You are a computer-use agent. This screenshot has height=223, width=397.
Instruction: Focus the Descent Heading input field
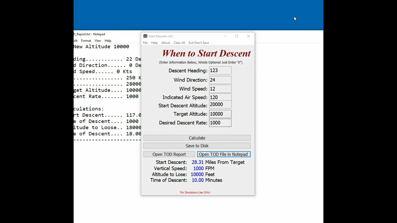pyautogui.click(x=220, y=71)
